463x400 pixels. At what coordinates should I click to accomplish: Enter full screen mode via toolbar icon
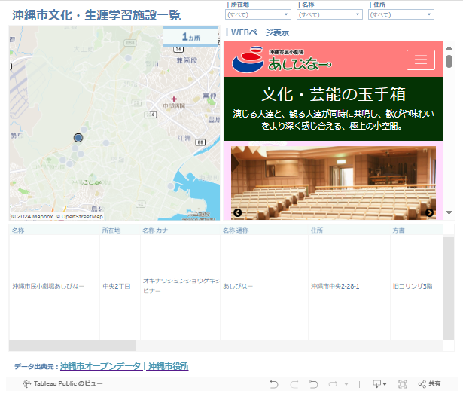point(403,384)
